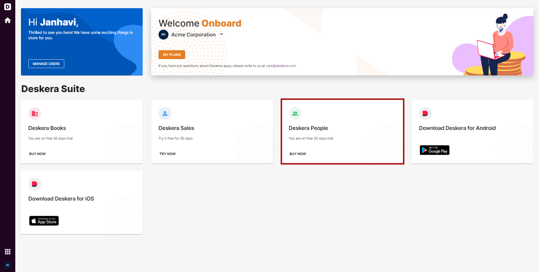Click the Deskera Suite heading
This screenshot has width=539, height=272.
pos(53,89)
